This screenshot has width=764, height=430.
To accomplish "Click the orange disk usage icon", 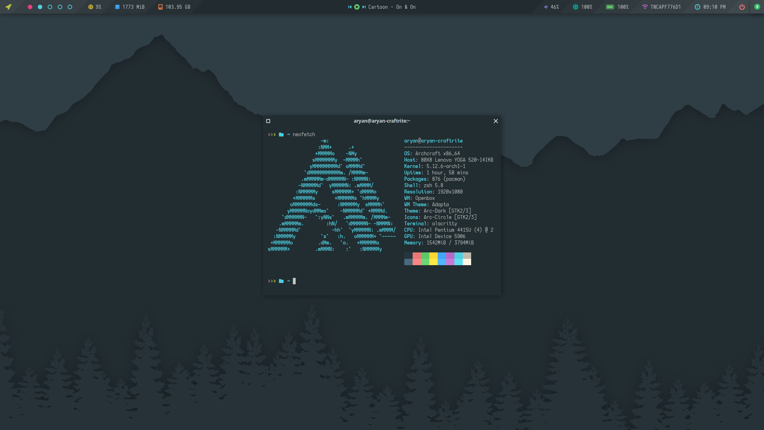I will click(x=160, y=7).
